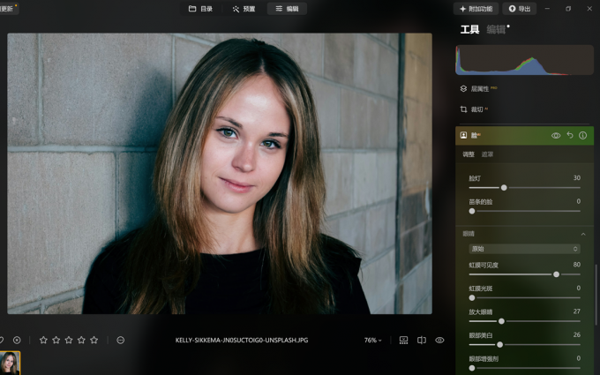Click the 脸灯 value 30
This screenshot has width=600, height=375.
point(577,178)
